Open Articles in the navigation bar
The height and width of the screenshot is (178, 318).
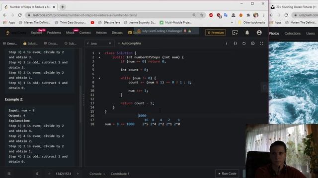coord(101,33)
